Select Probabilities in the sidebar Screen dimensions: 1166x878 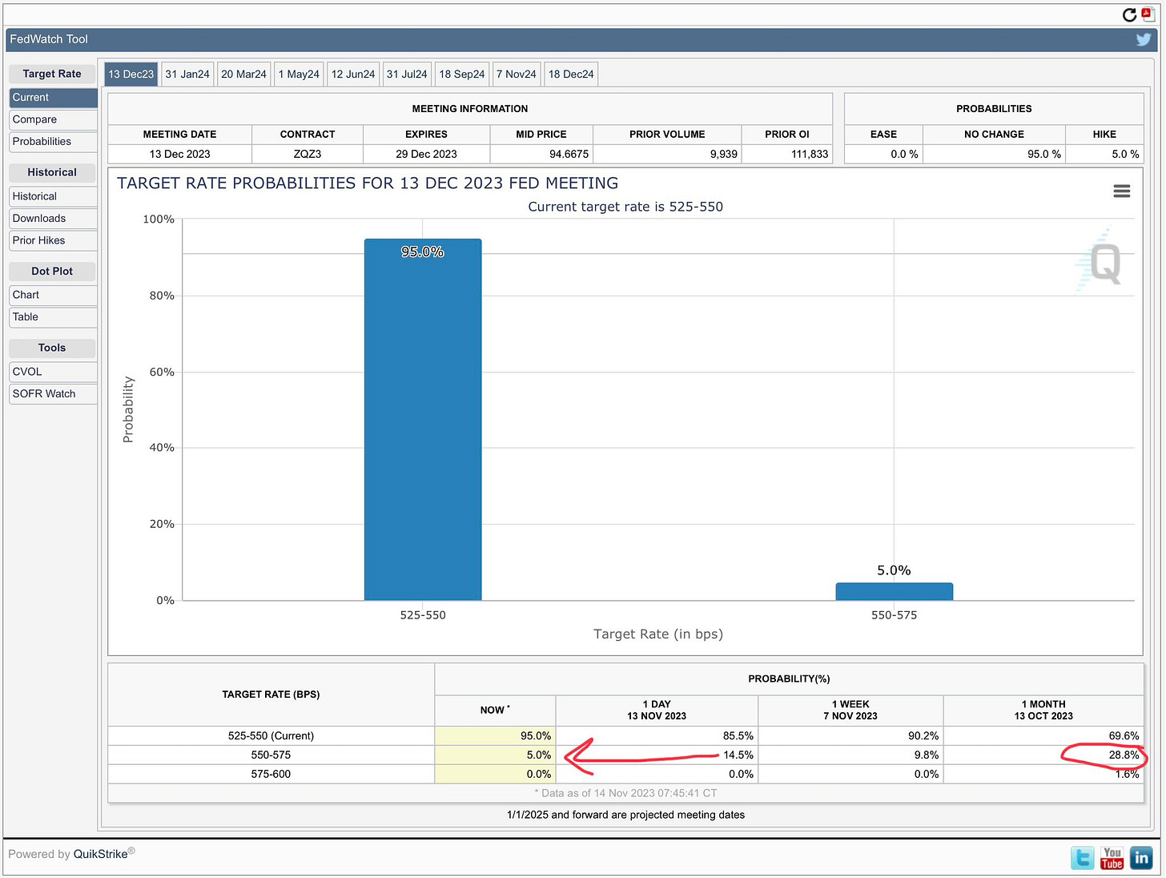pos(42,142)
